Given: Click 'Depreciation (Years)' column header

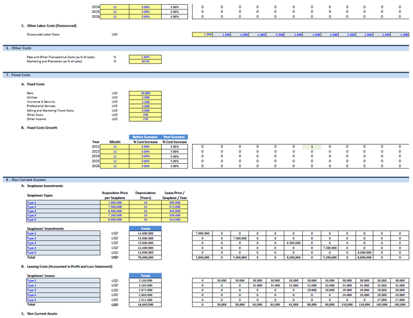Looking at the screenshot, I should pyautogui.click(x=145, y=195).
